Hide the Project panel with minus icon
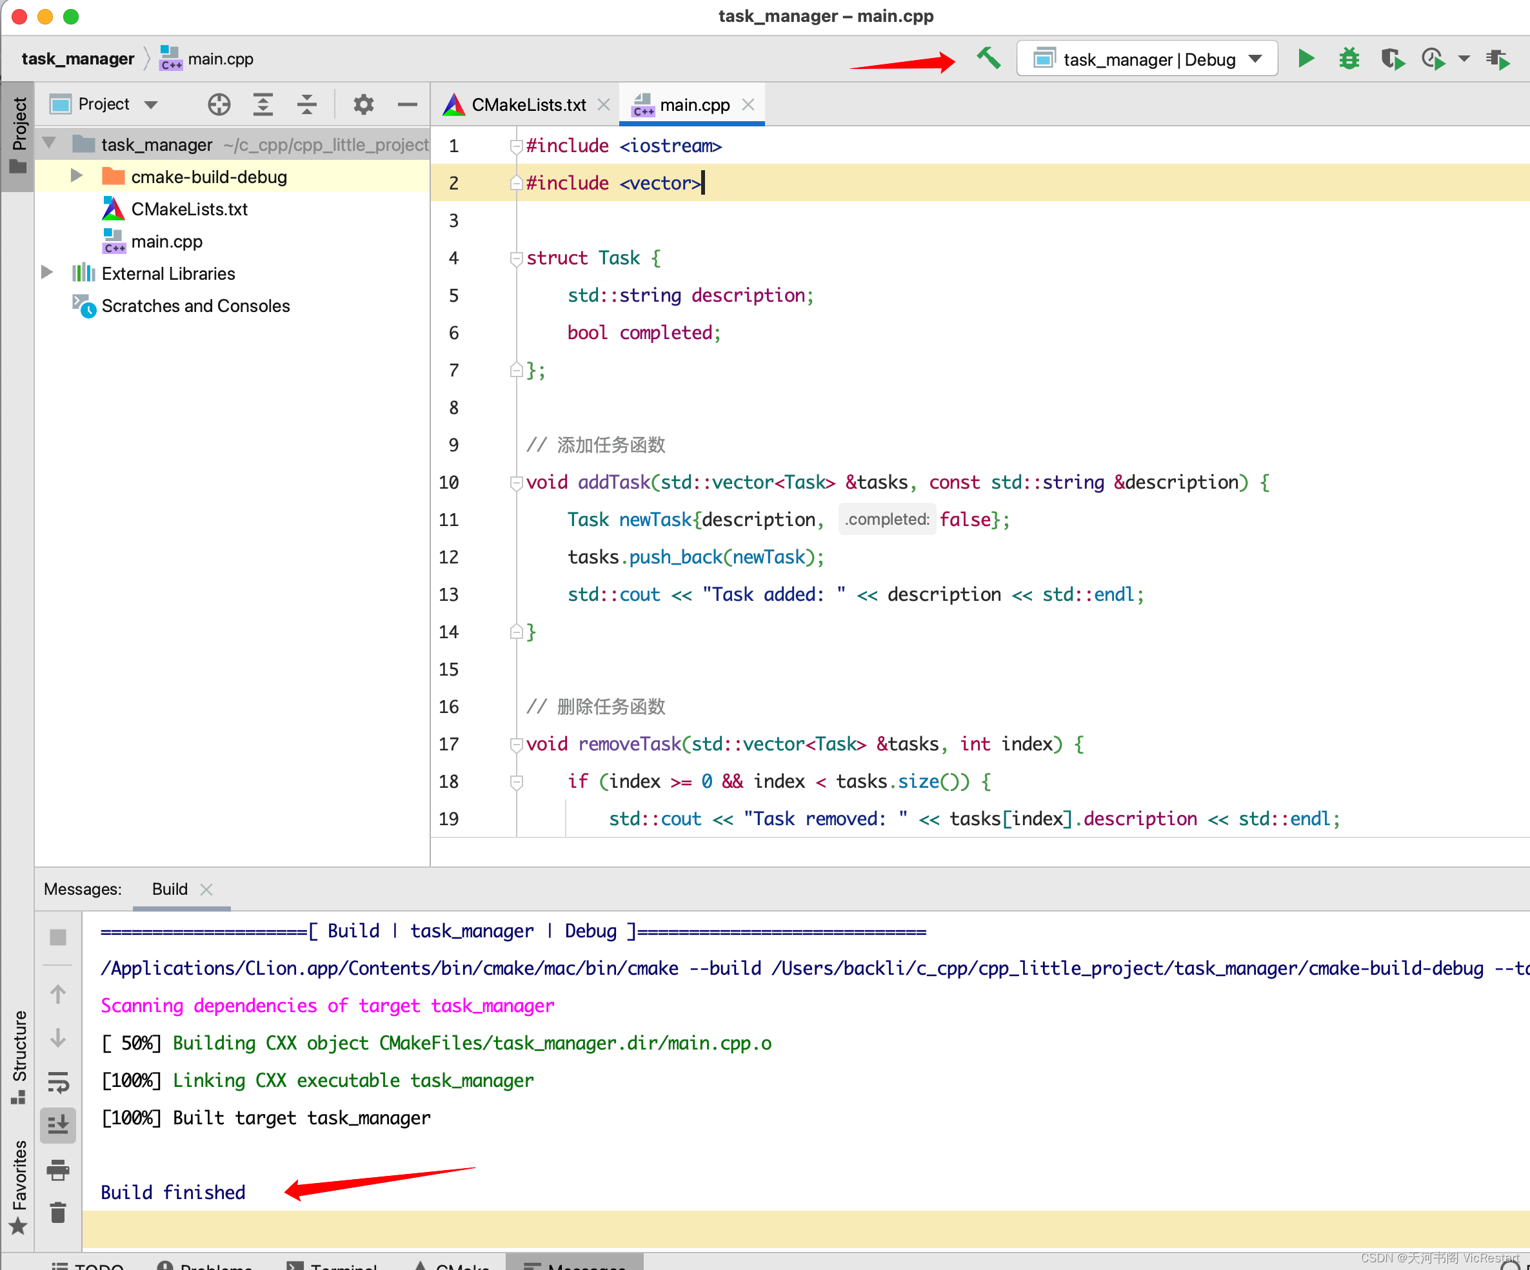The height and width of the screenshot is (1270, 1530). tap(407, 105)
